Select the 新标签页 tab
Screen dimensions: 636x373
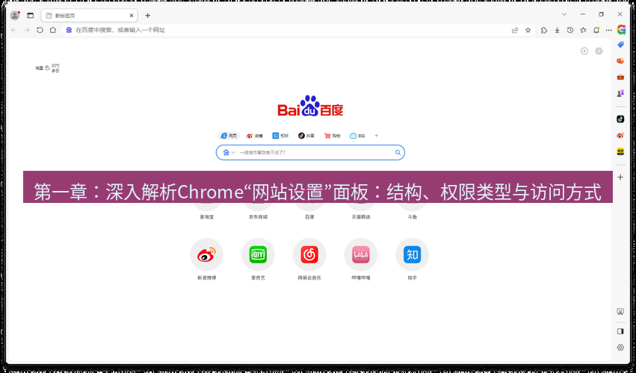point(89,16)
